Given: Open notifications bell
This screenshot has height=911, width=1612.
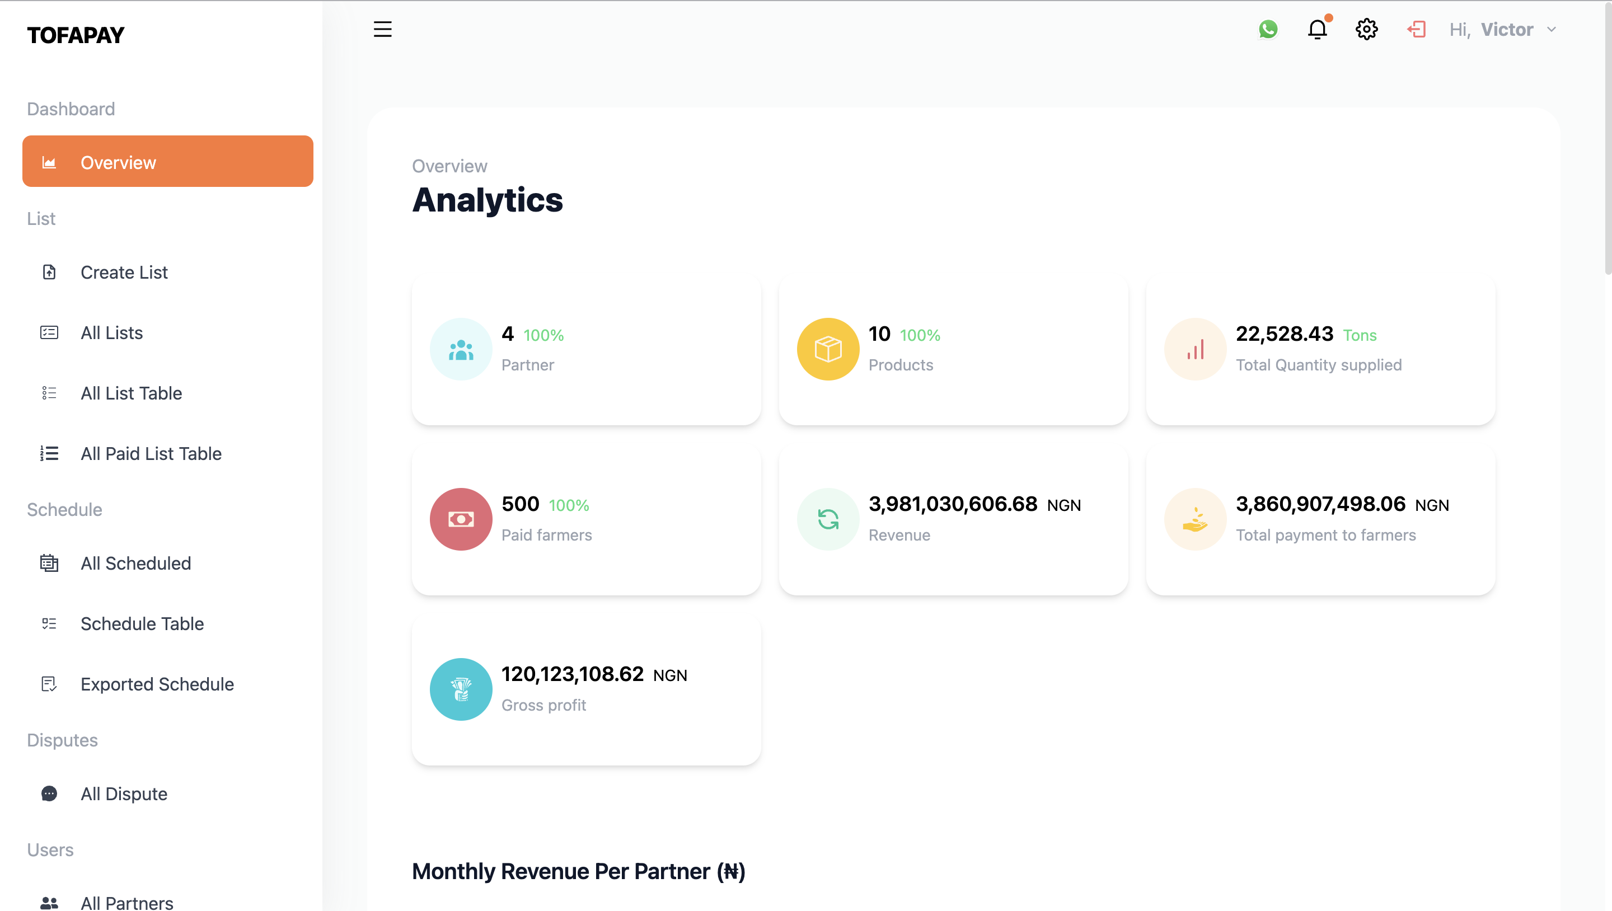Looking at the screenshot, I should [x=1317, y=30].
